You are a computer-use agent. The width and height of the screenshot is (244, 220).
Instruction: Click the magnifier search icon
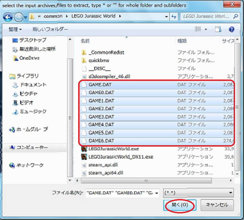click(x=236, y=16)
